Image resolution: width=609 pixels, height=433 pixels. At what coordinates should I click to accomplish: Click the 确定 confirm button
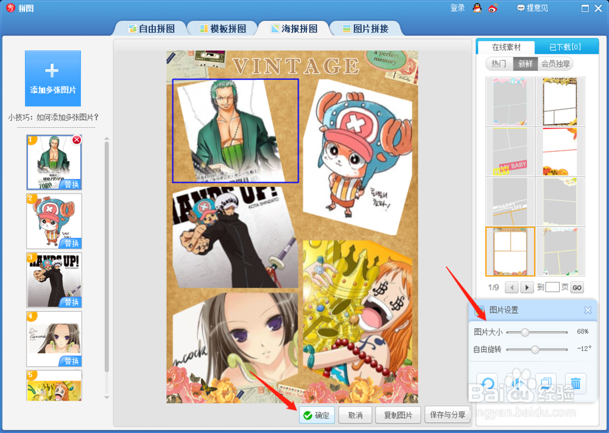click(317, 415)
